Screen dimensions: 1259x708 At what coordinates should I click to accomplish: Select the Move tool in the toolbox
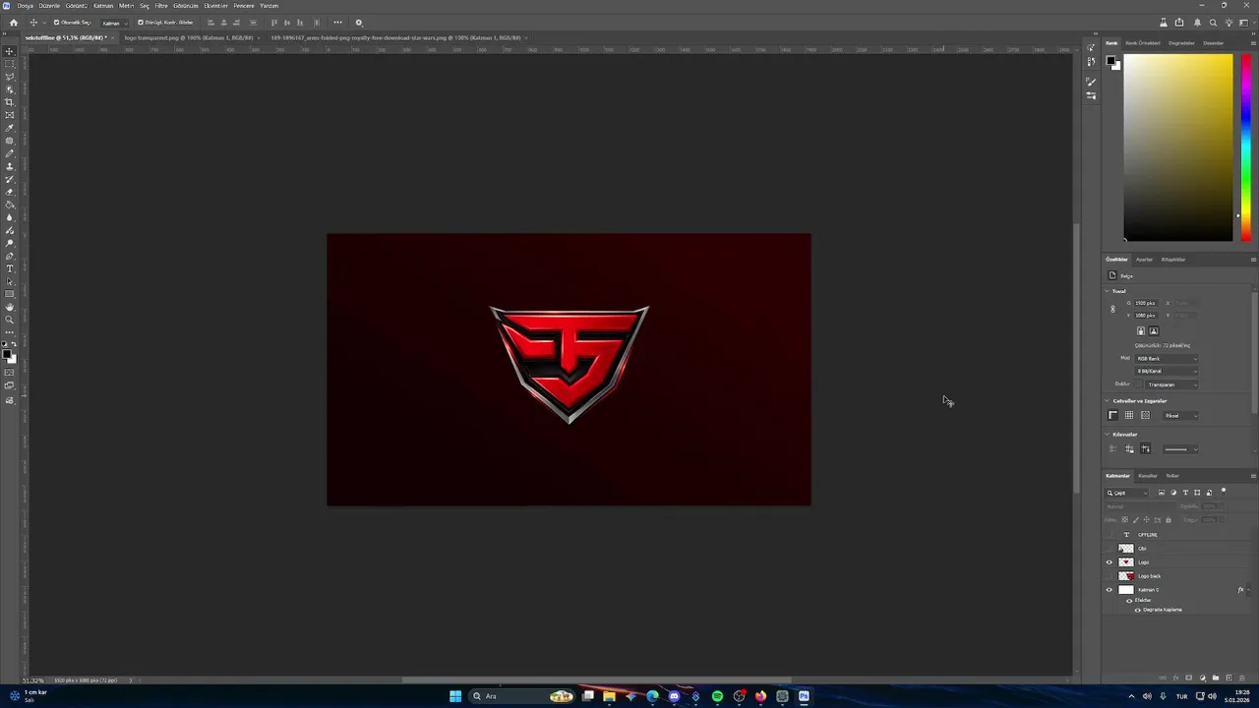[10, 51]
